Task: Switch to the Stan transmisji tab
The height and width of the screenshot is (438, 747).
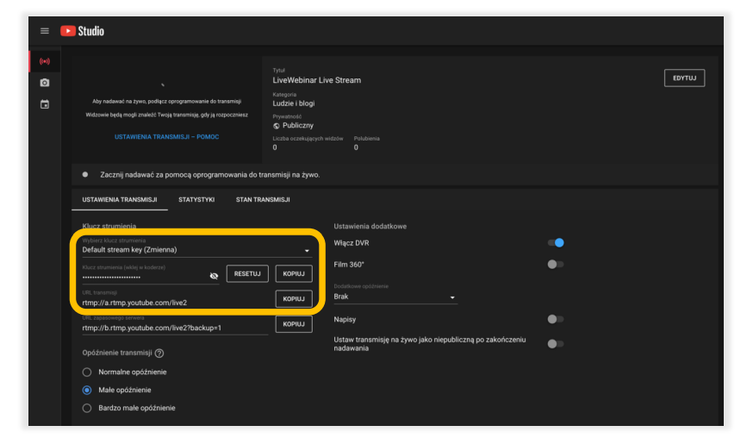Action: [x=263, y=199]
